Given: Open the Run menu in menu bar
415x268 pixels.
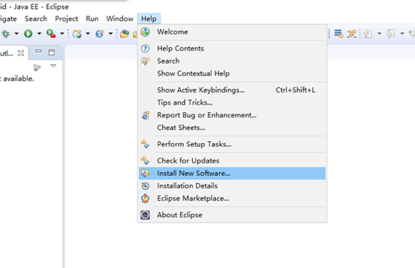Looking at the screenshot, I should coord(92,19).
